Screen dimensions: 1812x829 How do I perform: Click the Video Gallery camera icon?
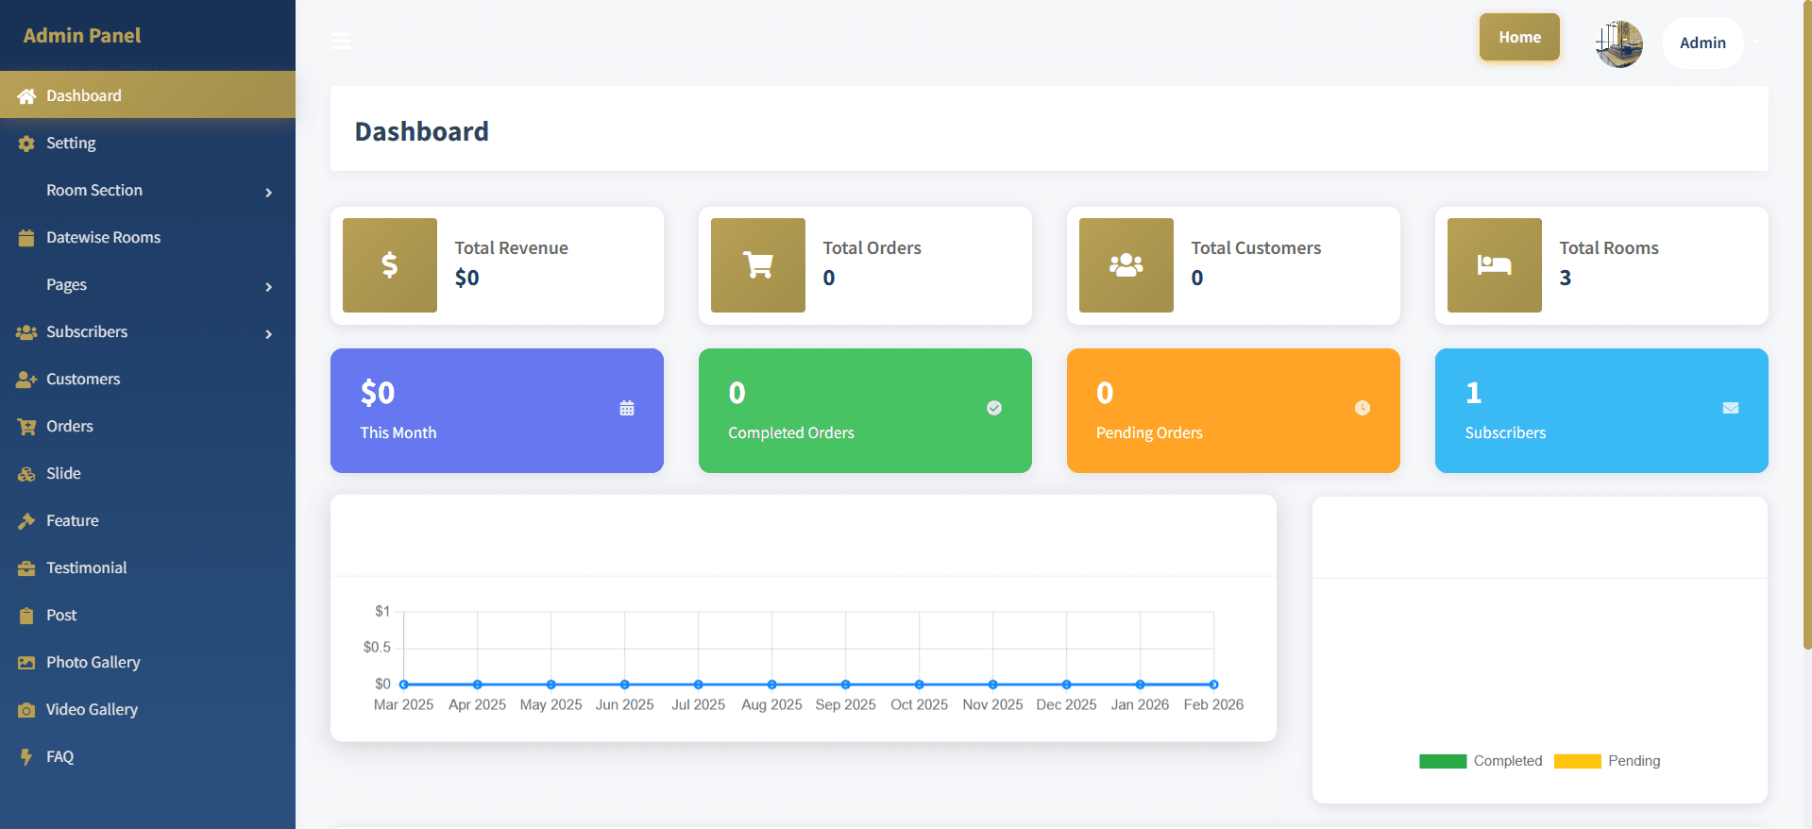coord(26,710)
